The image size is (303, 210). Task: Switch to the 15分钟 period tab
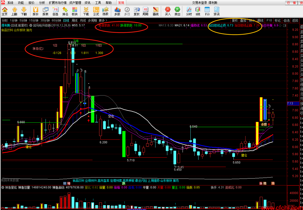pyautogui.click(x=34, y=20)
